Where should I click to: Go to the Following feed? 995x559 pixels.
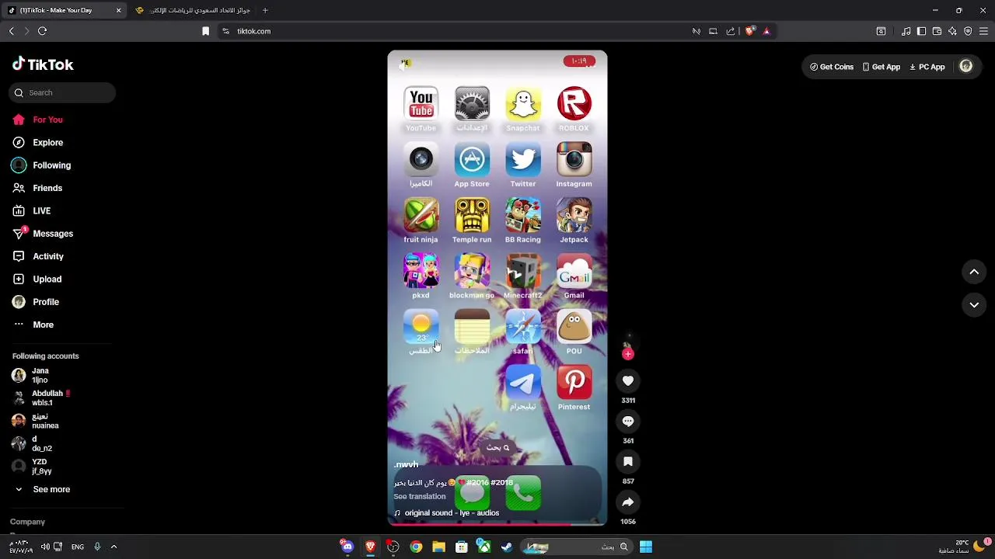41,165
